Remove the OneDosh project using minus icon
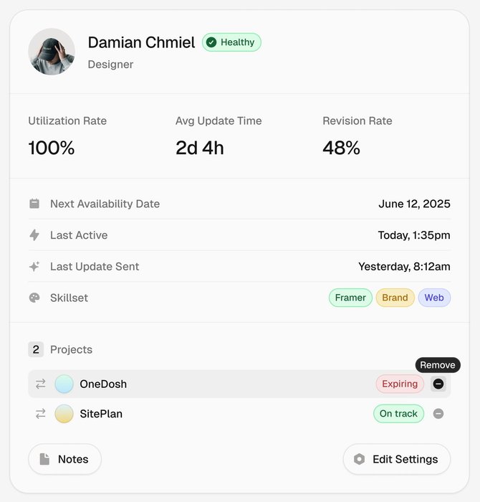The image size is (480, 502). [438, 384]
